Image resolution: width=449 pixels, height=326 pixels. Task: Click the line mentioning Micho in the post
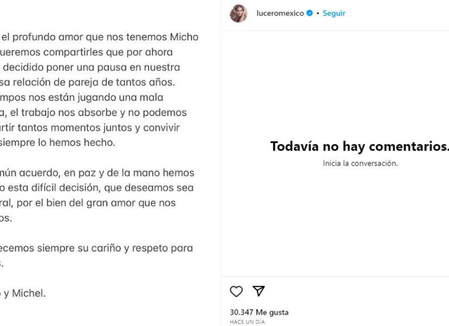[x=100, y=37]
